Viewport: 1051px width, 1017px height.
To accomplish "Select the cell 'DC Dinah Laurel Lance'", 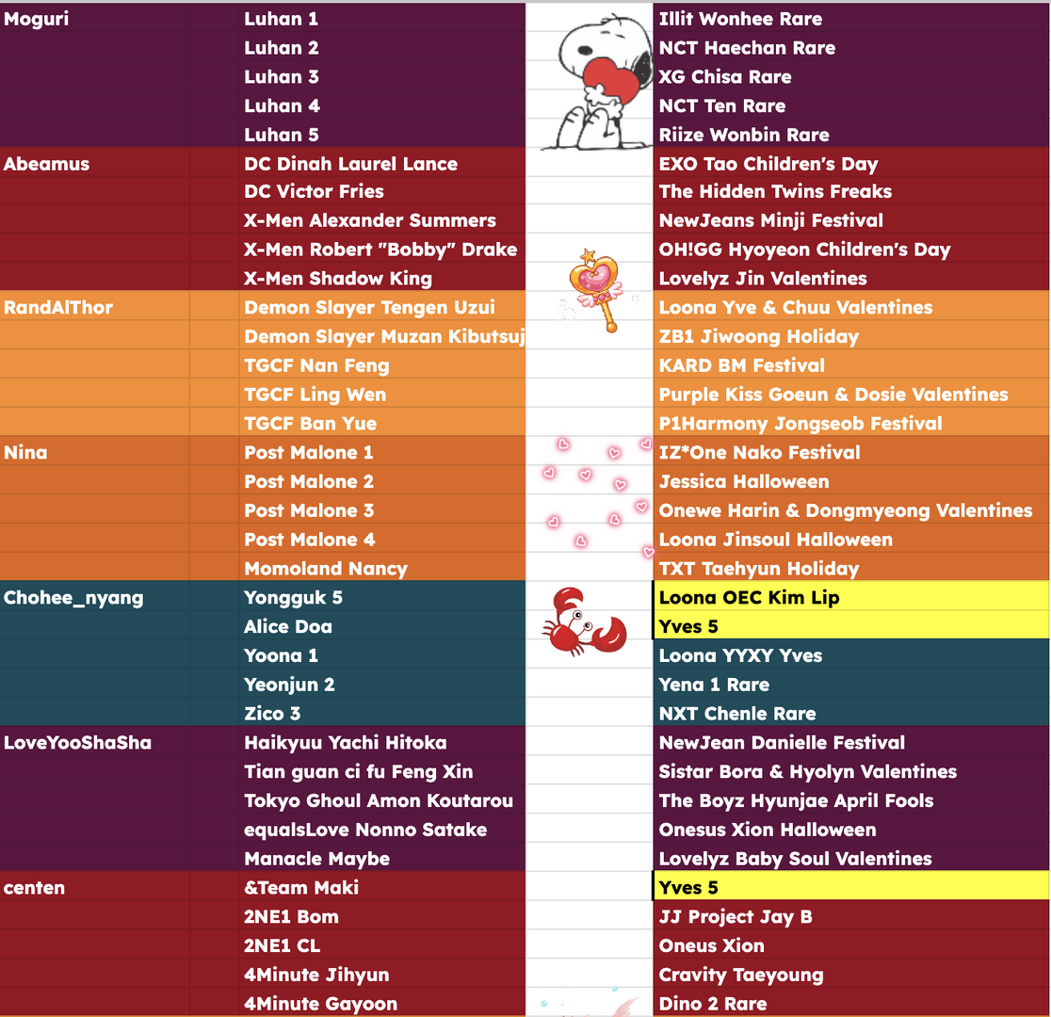I will tap(382, 163).
